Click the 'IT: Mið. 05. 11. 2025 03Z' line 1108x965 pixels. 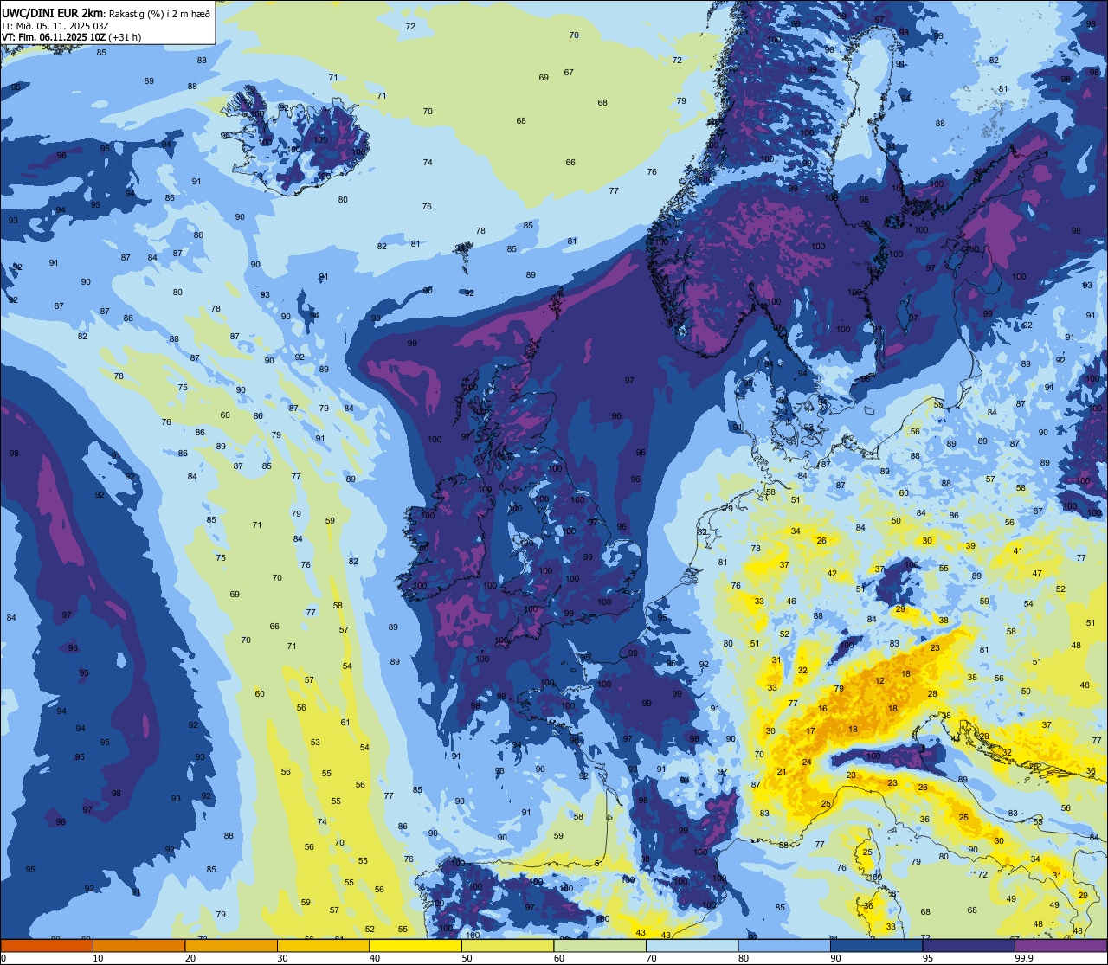(x=55, y=25)
